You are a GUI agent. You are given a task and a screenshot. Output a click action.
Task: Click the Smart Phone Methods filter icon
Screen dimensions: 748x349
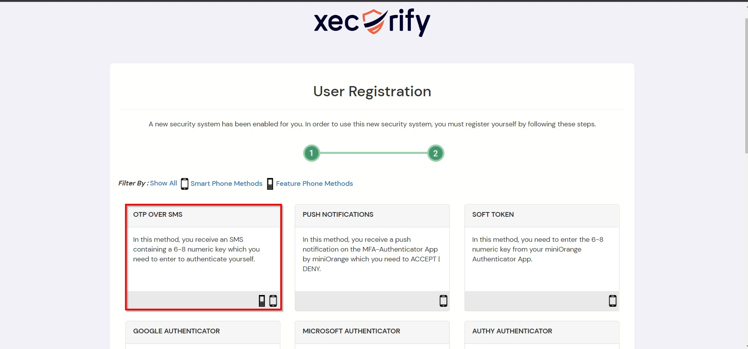point(184,183)
